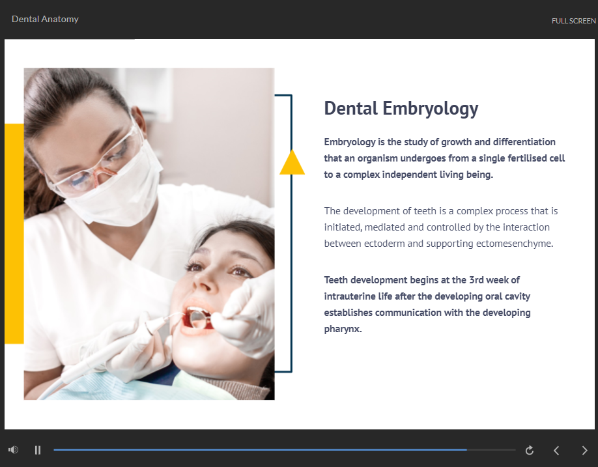Viewport: 598px width, 467px height.
Task: Click the blue playback progress bar
Action: click(x=285, y=450)
